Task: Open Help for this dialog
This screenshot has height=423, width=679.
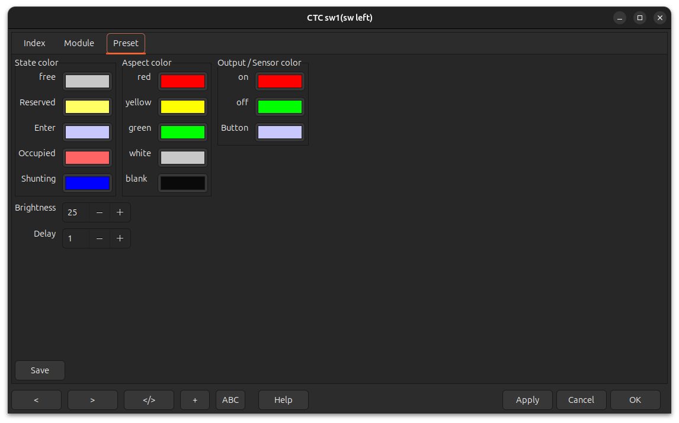Action: click(283, 400)
